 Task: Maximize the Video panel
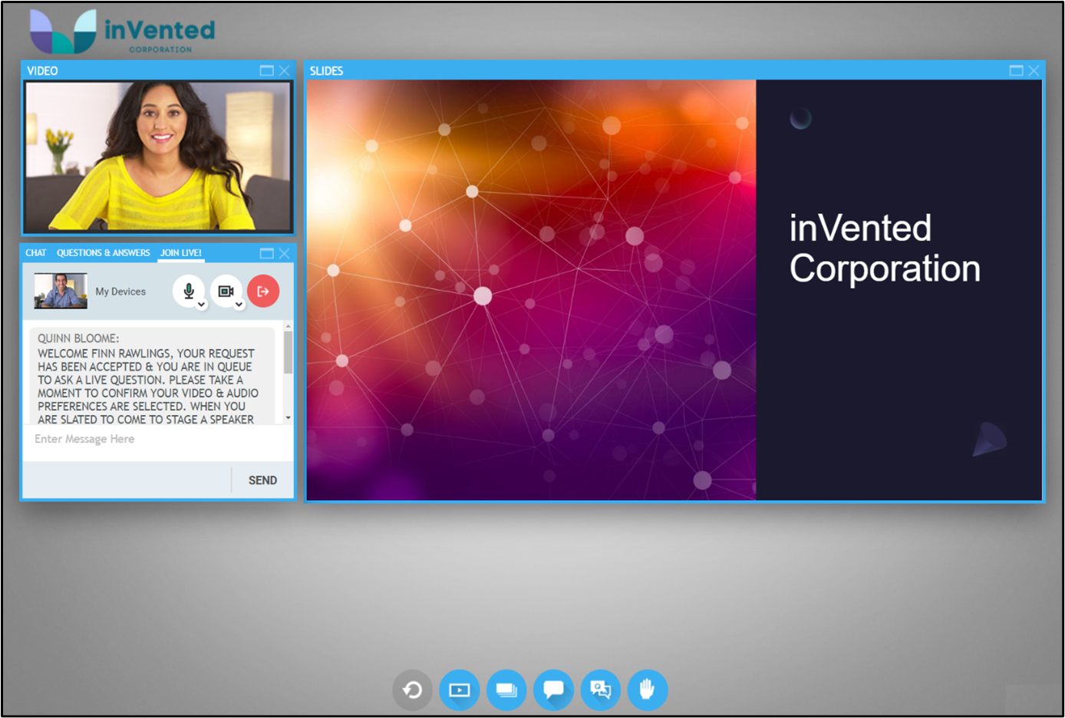coord(266,71)
